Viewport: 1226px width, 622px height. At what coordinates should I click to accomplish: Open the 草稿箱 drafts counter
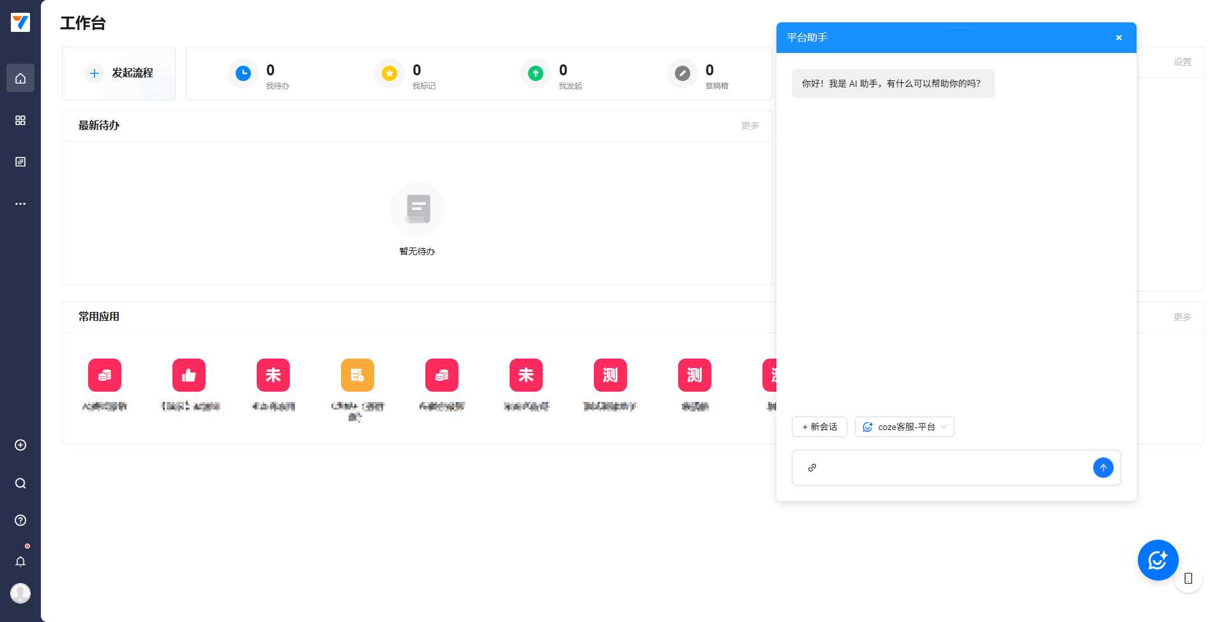[x=698, y=74]
